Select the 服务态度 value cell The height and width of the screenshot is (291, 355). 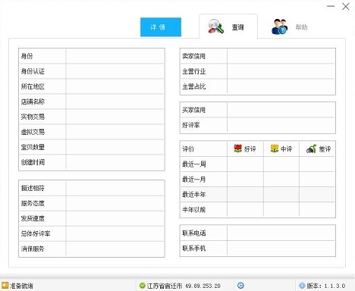pos(115,203)
